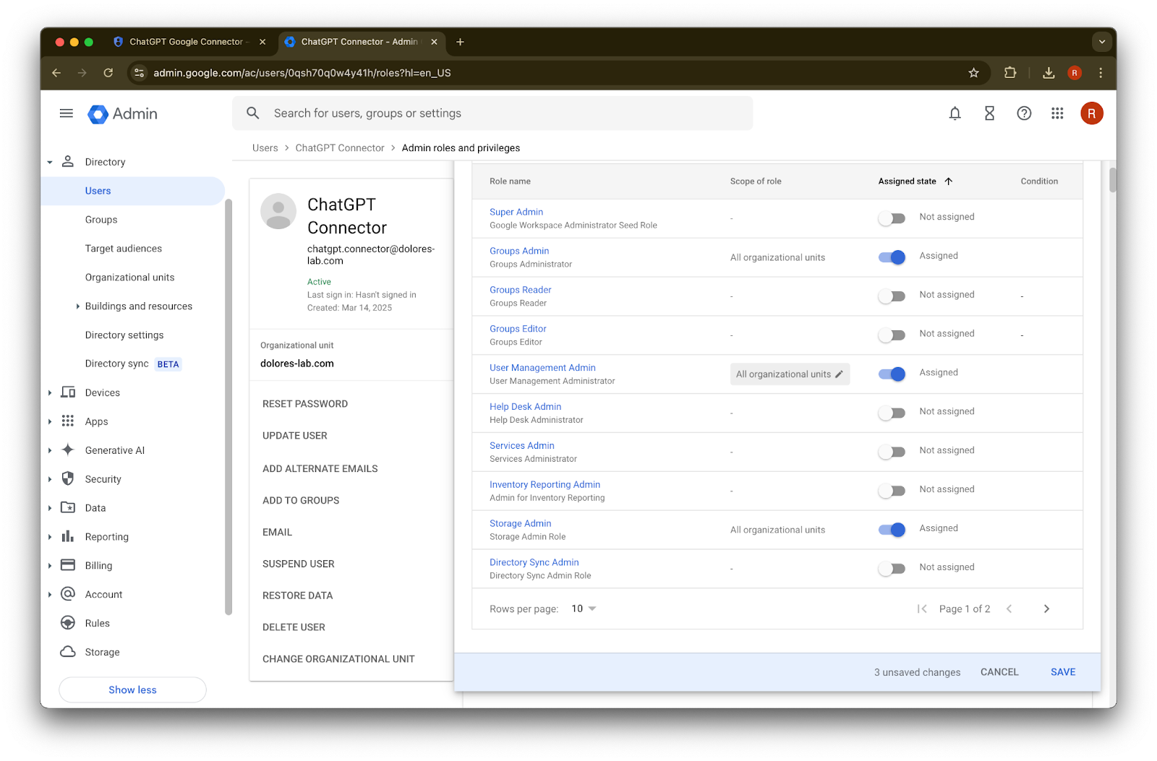Image resolution: width=1157 pixels, height=761 pixels.
Task: Click the search magnifier icon
Action: 253,113
